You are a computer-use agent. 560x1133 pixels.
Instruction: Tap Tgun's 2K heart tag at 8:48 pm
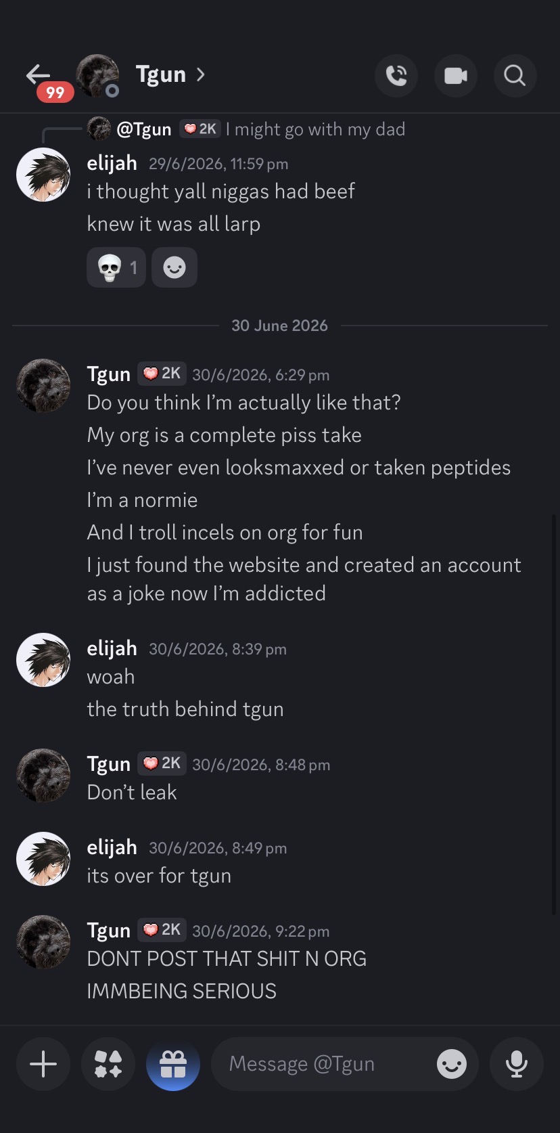[x=162, y=763]
